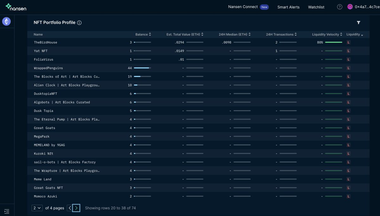Show NFT Portfolio Profile info tooltip icon
The height and width of the screenshot is (216, 380).
coord(79,23)
